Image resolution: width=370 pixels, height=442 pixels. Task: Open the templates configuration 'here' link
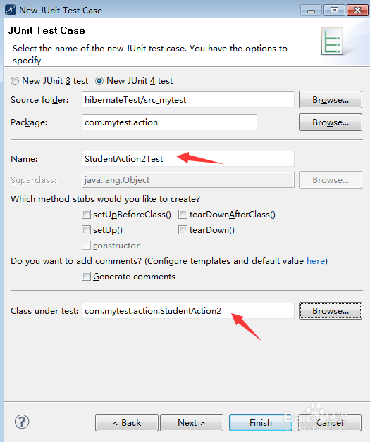pyautogui.click(x=316, y=261)
